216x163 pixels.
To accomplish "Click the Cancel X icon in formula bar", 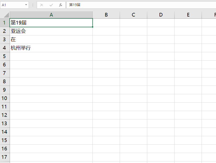I will 42,5.
